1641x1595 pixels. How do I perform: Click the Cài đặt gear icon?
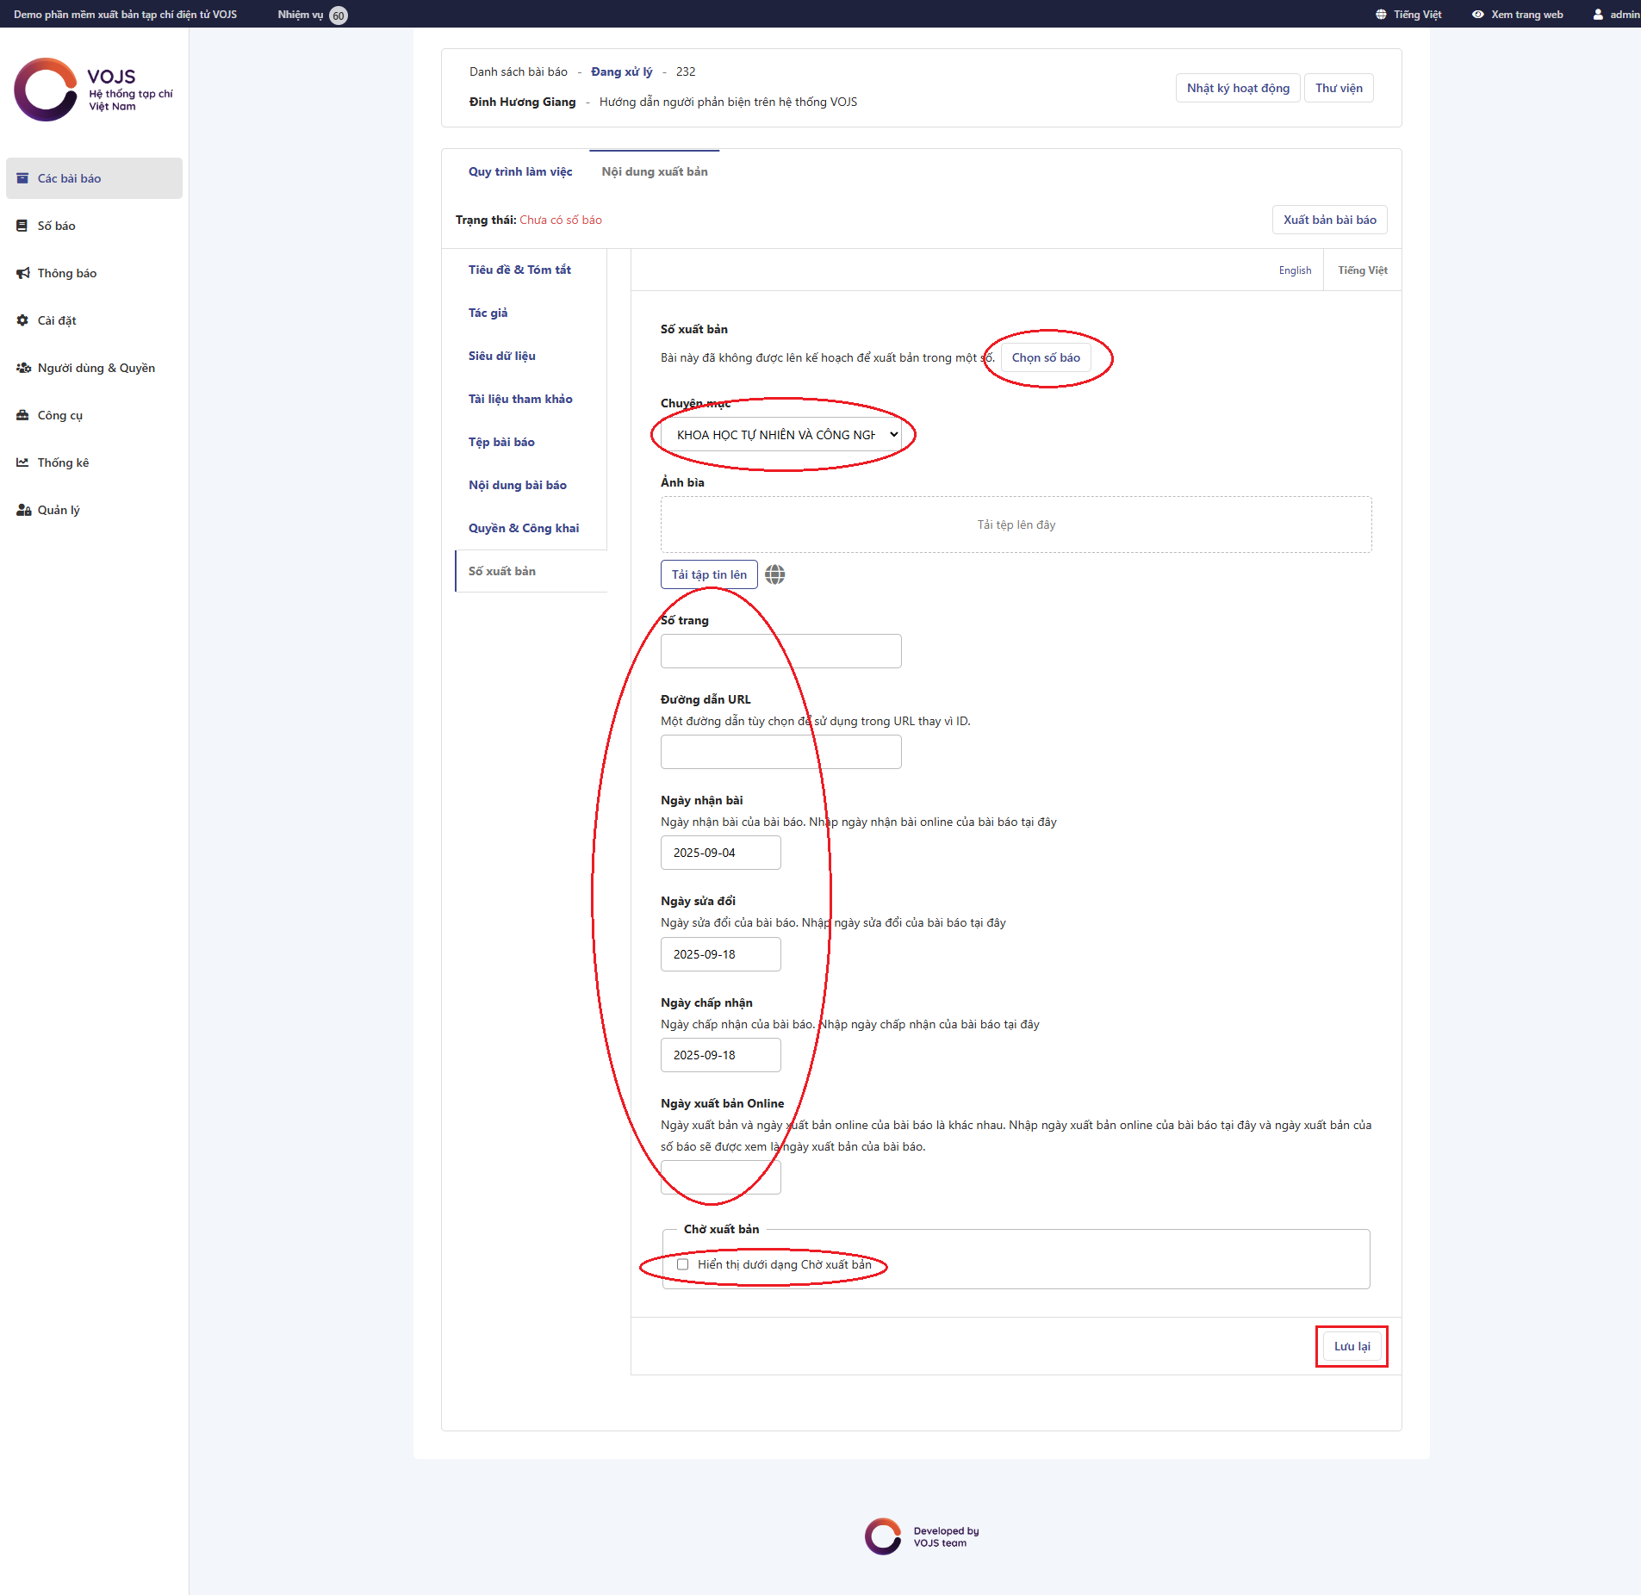22,320
